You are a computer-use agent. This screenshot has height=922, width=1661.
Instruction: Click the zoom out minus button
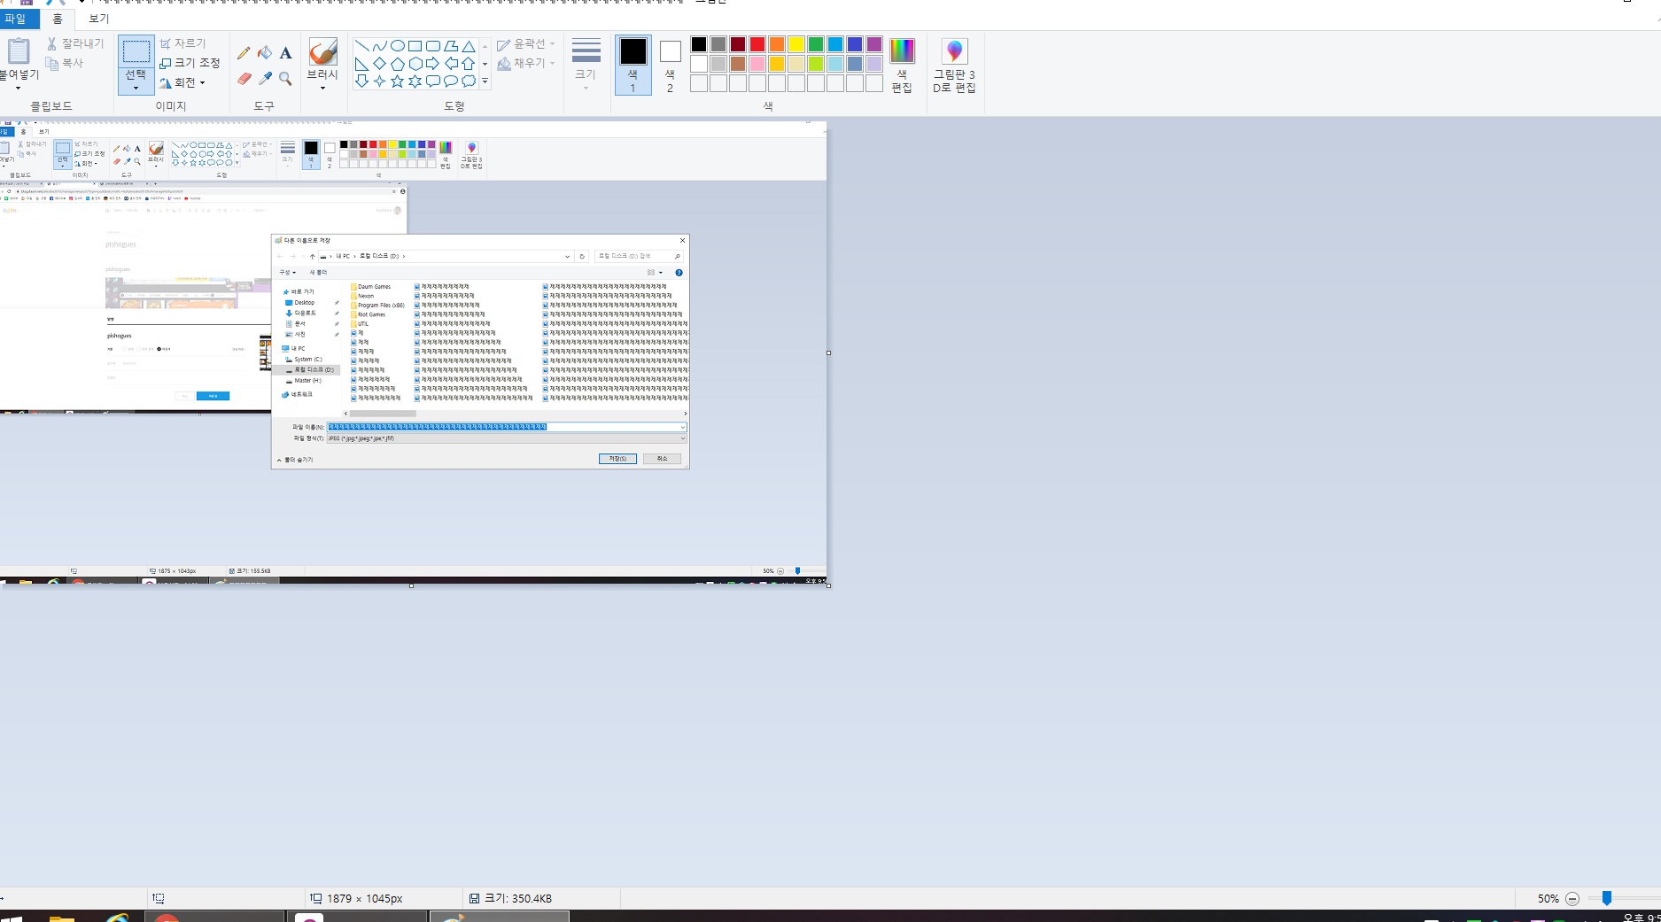tap(1572, 898)
